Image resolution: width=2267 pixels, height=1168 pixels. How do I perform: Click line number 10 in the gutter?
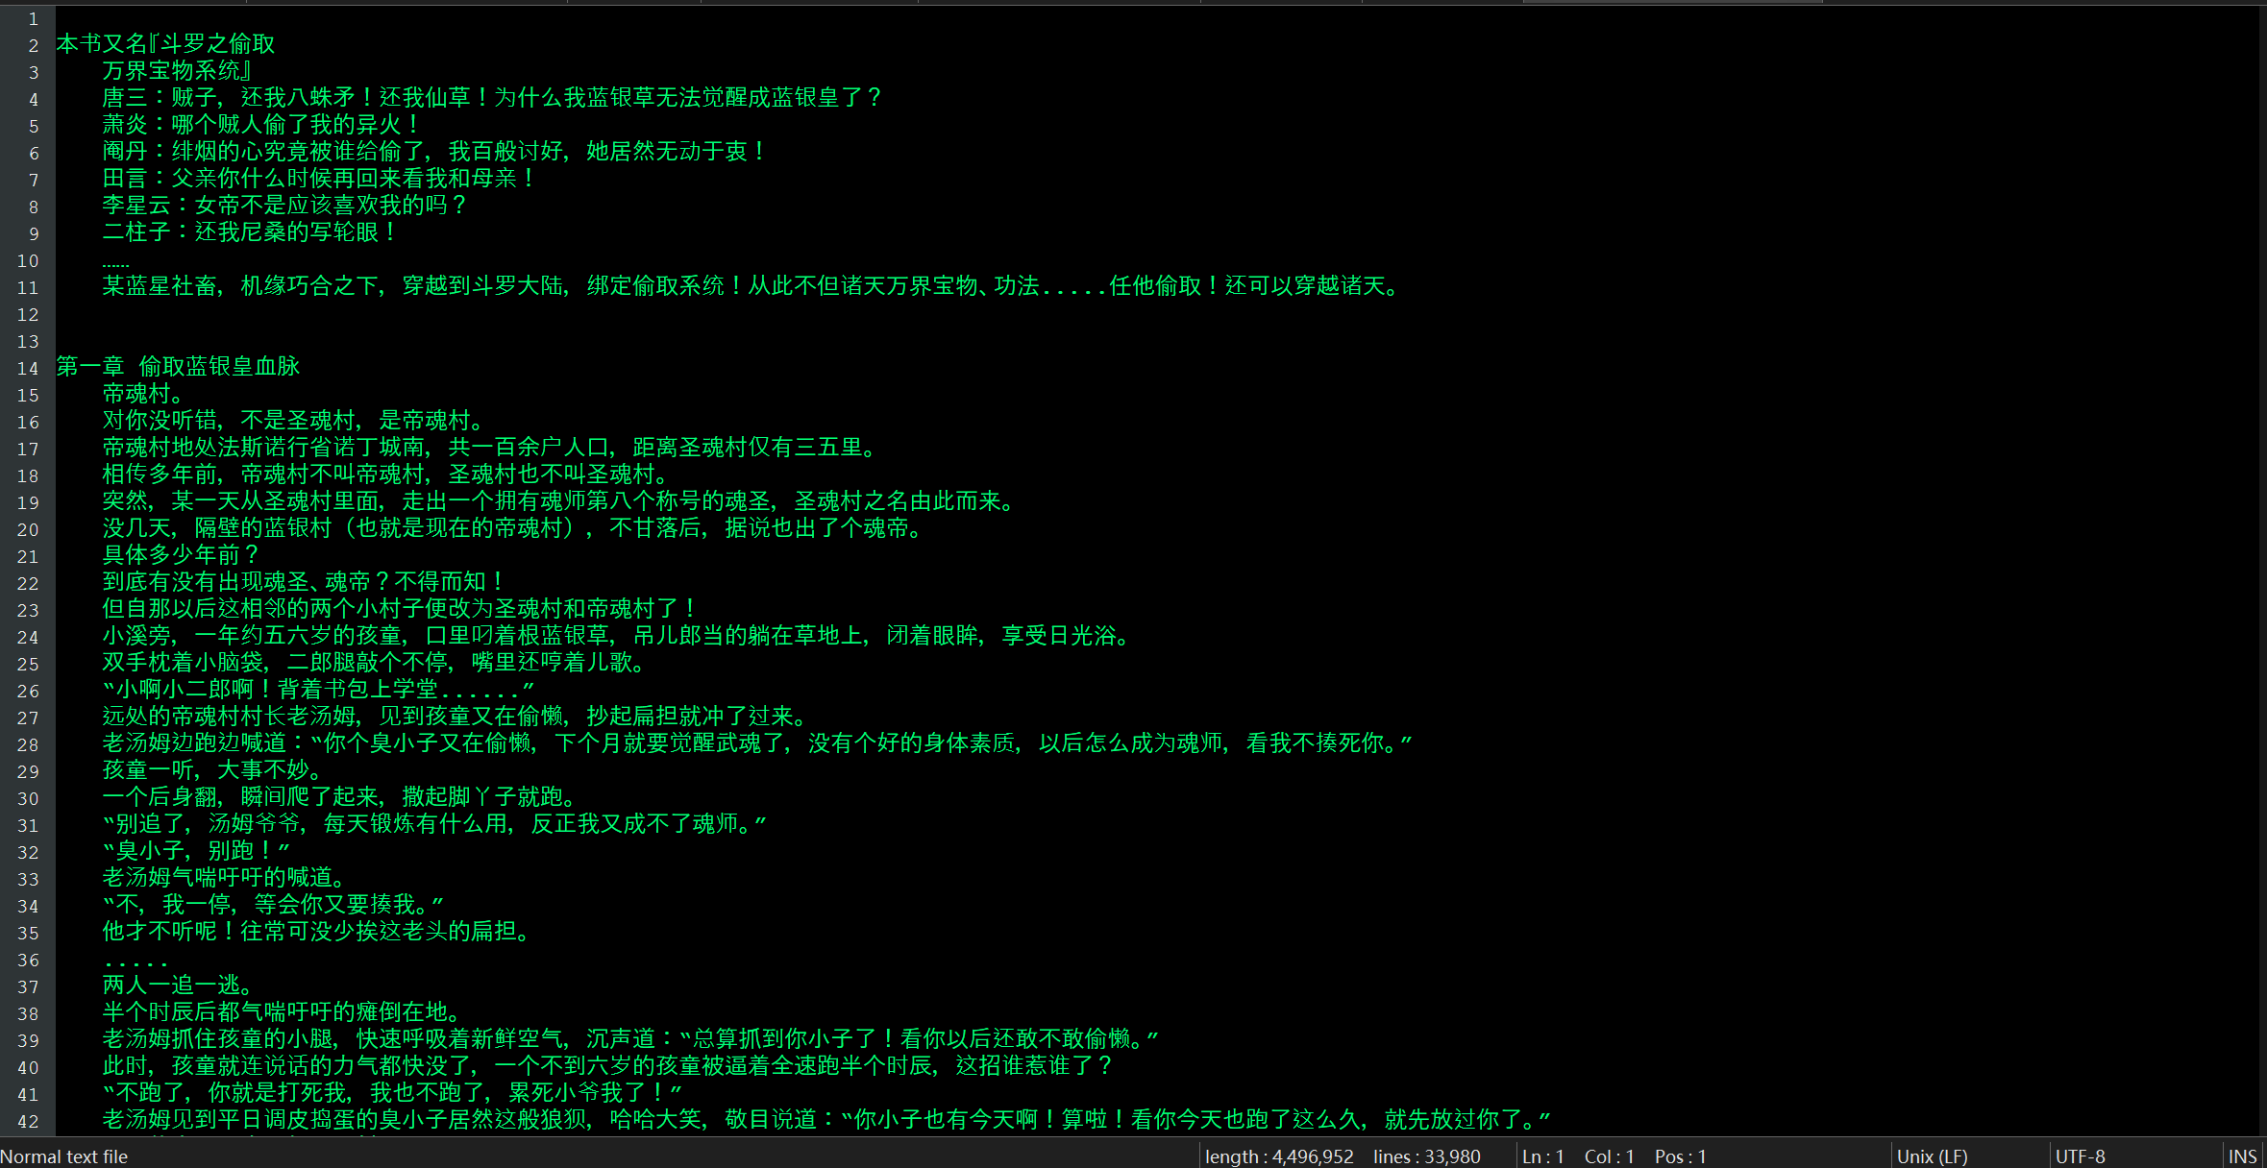pos(28,260)
